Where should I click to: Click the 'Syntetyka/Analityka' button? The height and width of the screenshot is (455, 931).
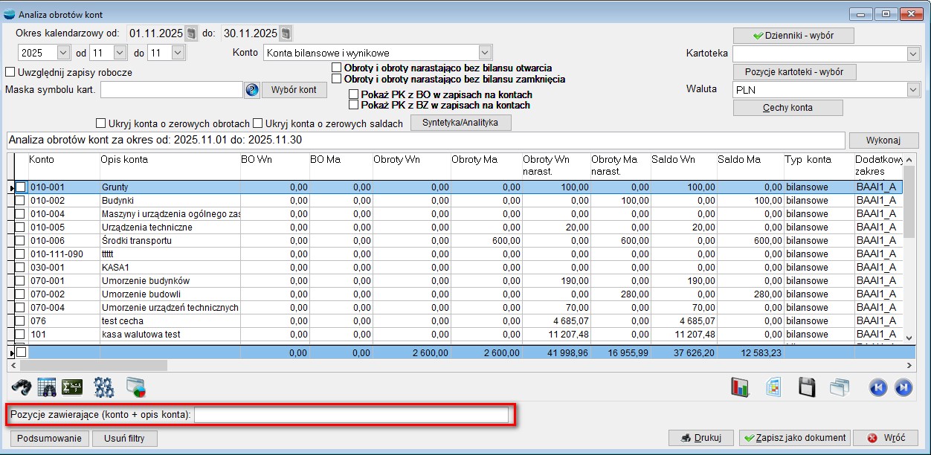[x=460, y=123]
